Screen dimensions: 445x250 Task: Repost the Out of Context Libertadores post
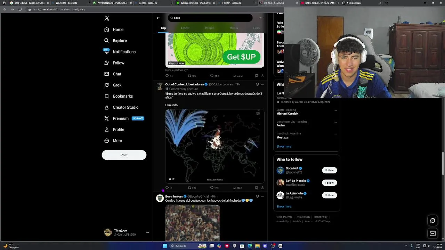pos(192,188)
